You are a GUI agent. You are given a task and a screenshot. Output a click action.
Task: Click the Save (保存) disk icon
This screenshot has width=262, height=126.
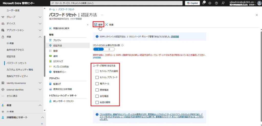96,24
